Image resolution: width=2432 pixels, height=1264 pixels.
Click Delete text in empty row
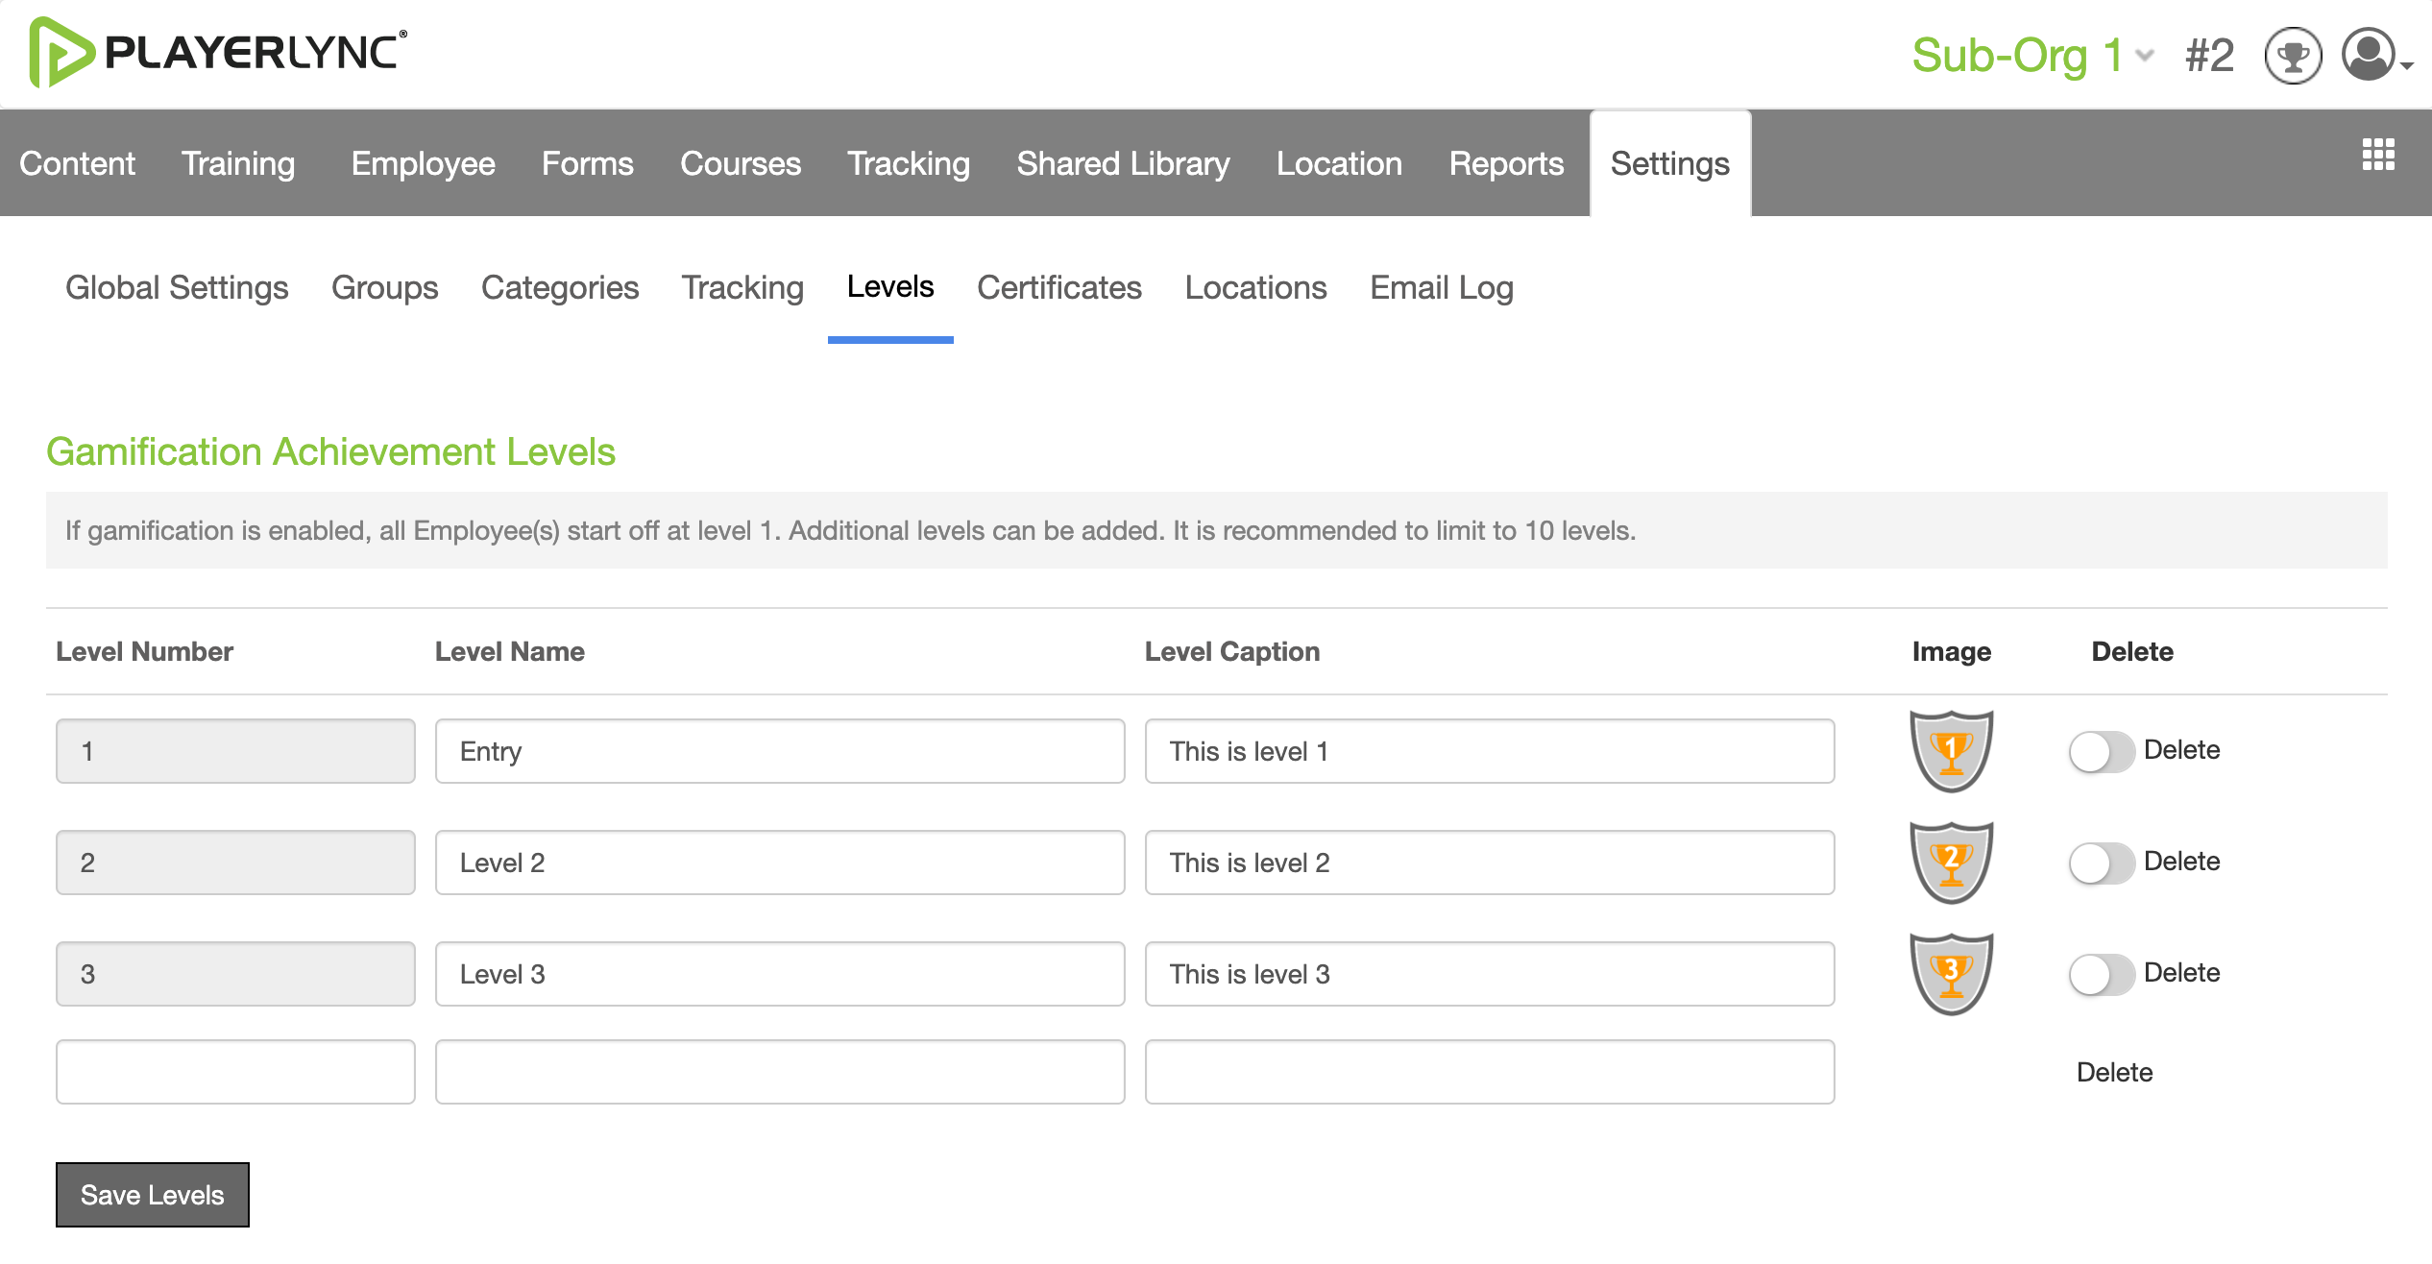tap(2114, 1072)
